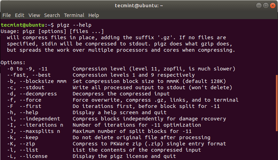The image size is (278, 160).
Task: Open the View menu
Action: pyautogui.click(x=34, y=15)
